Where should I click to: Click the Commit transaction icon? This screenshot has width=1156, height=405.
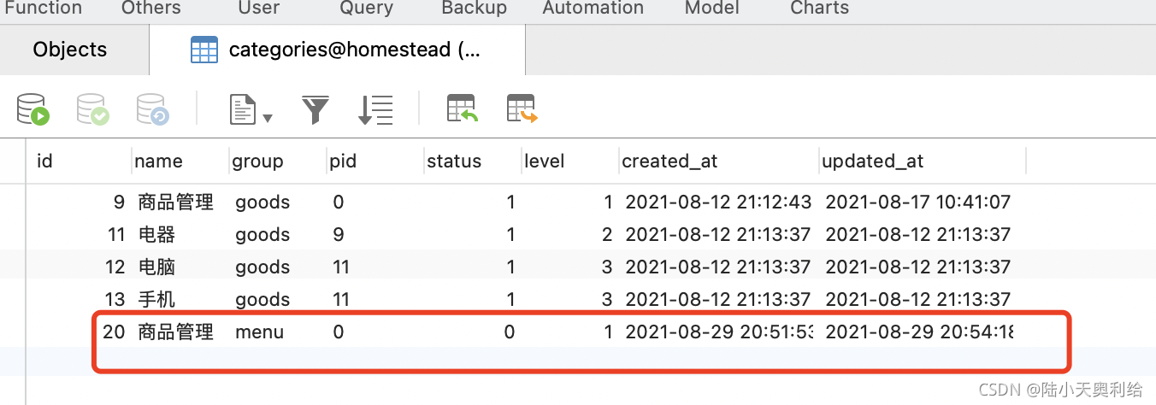click(92, 109)
